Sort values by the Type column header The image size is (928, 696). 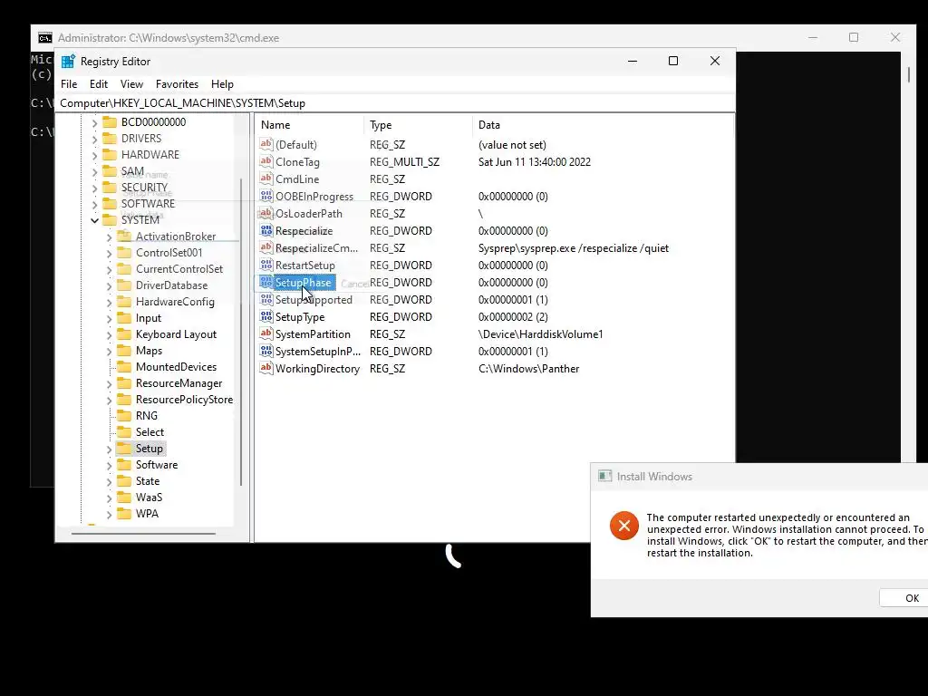click(x=419, y=125)
